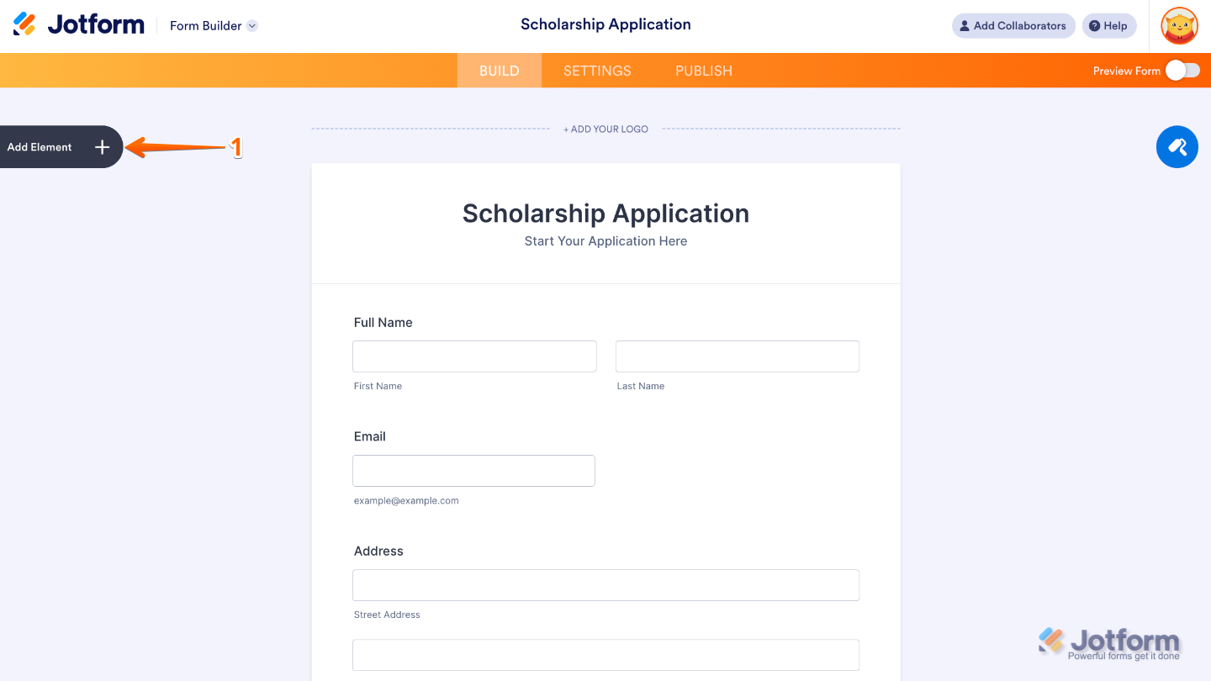Open the Jotform AI assistant bubble

[x=1177, y=146]
